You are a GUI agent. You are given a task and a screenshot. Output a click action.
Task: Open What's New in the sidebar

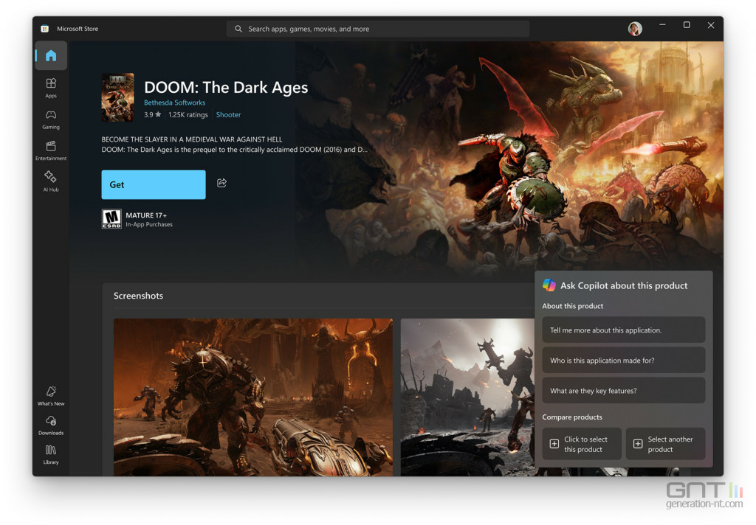click(51, 395)
